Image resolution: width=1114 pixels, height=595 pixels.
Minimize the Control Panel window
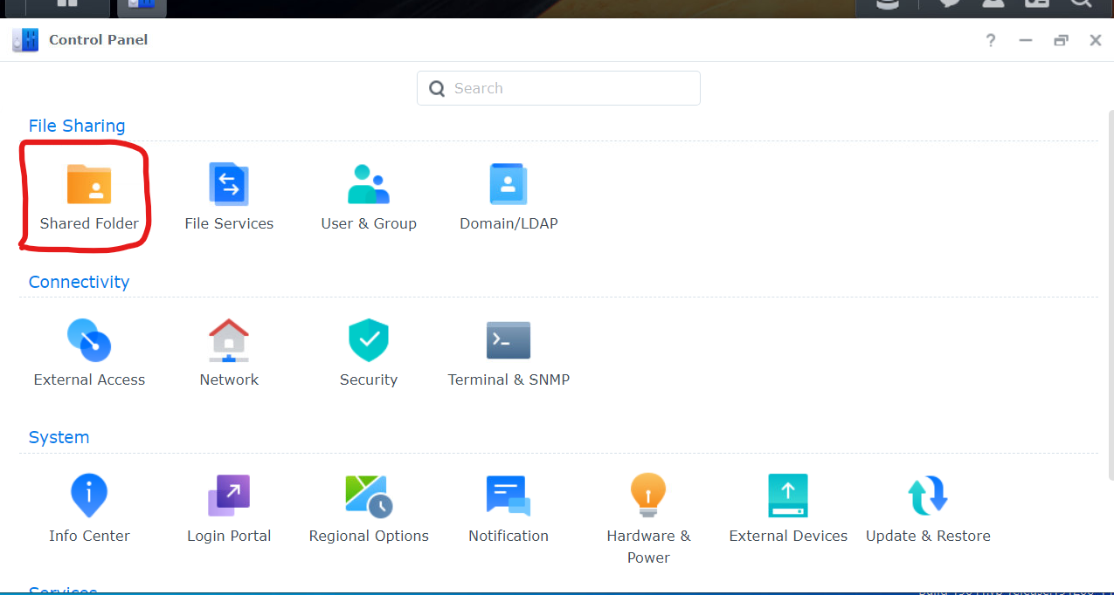(1026, 40)
